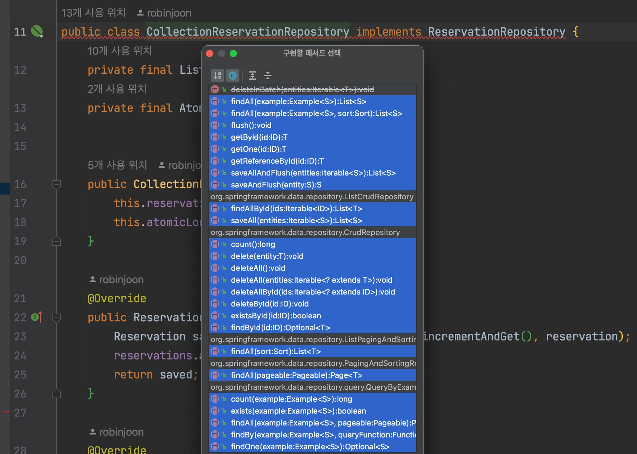
Task: Click the Spring bean gutter icon on line 11
Action: (37, 31)
